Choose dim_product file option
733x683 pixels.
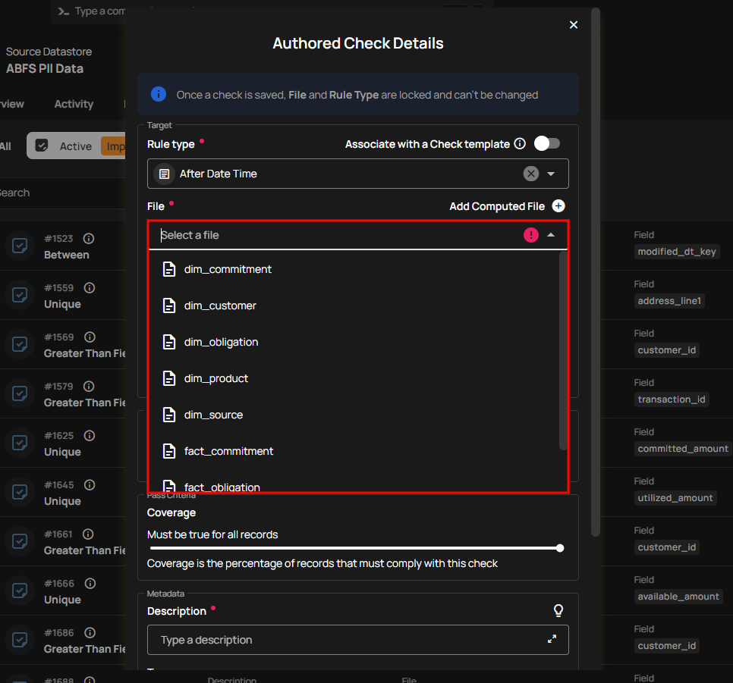pos(216,378)
